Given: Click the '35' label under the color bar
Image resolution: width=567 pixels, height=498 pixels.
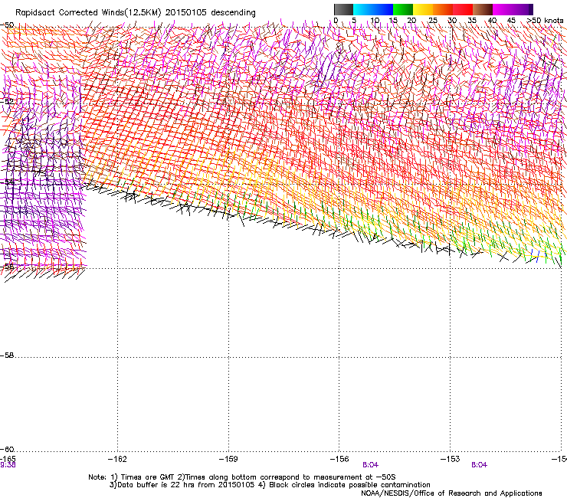Looking at the screenshot, I should [472, 21].
